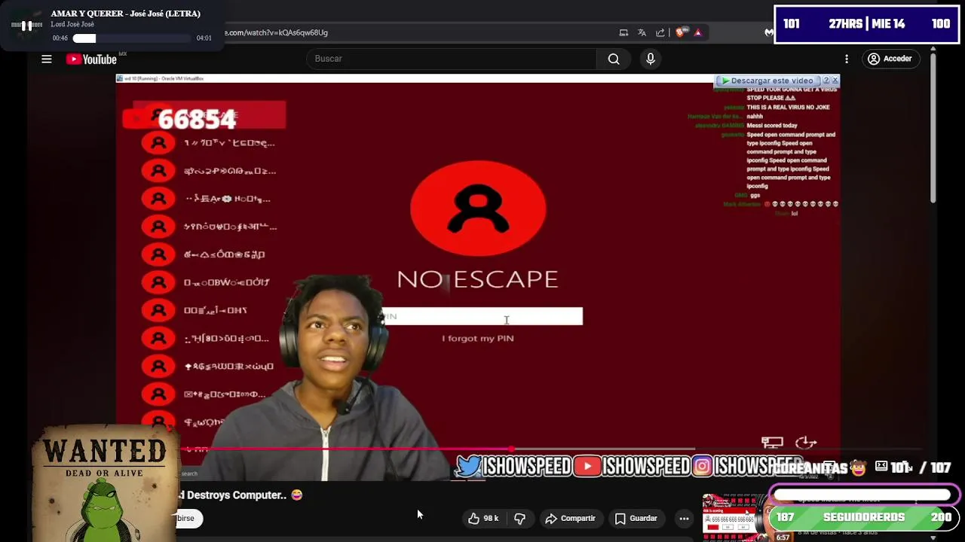Open the translate page icon in address bar
The image size is (965, 542).
[x=642, y=32]
